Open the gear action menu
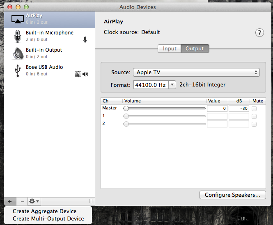Screen dimensions: 273x225 click(34, 202)
